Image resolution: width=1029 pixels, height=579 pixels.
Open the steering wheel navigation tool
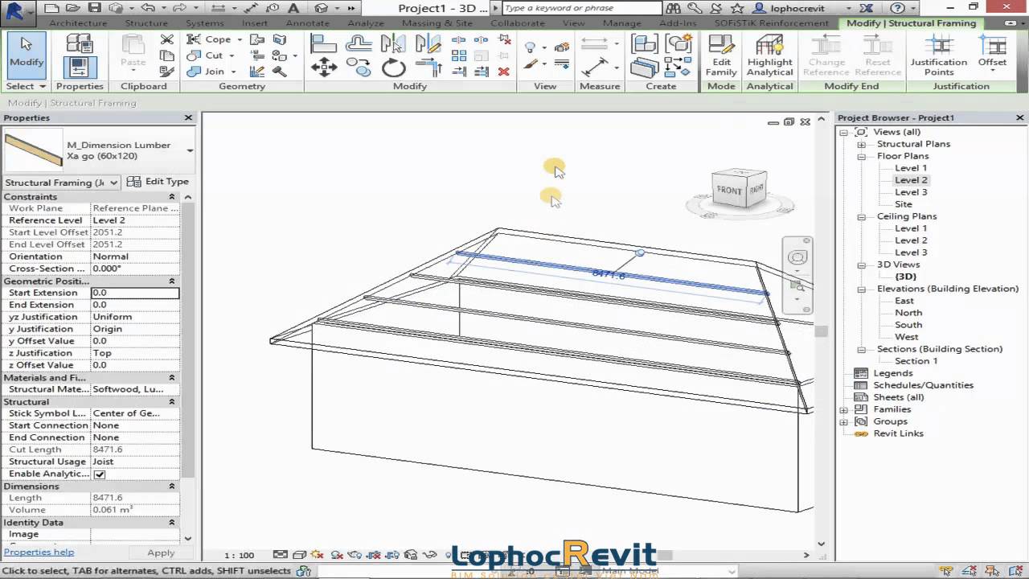(x=797, y=257)
